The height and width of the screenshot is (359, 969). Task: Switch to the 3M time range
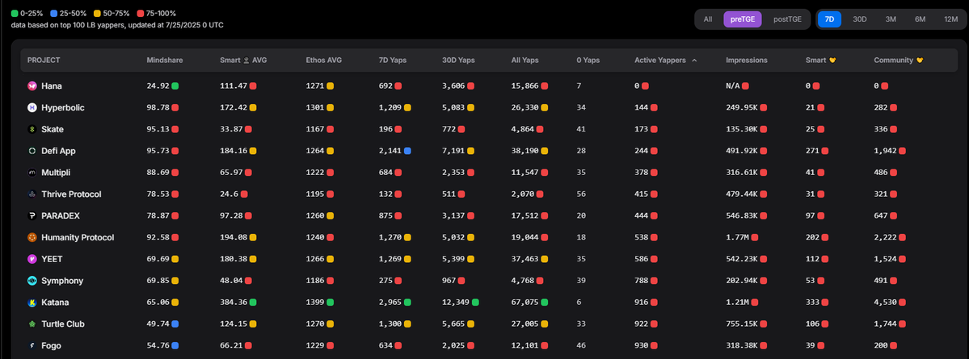tap(891, 19)
